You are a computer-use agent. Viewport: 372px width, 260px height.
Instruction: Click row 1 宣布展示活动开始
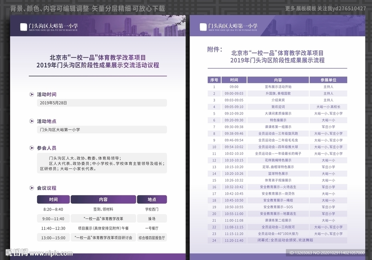point(278,87)
